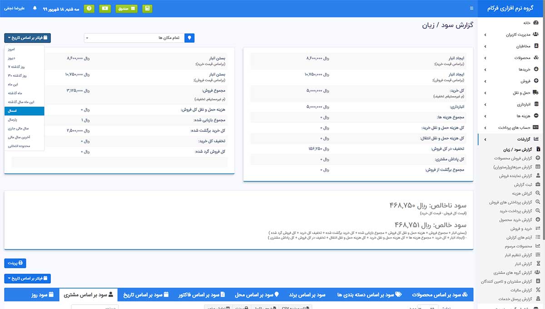The width and height of the screenshot is (545, 309).
Task: Switch to the سود بر اساس محصولات tab
Action: tap(440, 295)
